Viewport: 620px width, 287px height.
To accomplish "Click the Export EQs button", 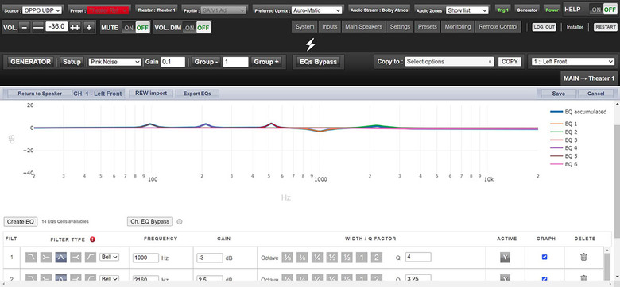I will (197, 94).
